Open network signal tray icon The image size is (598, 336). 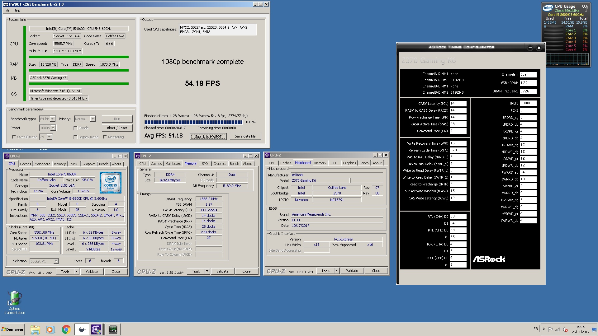pyautogui.click(x=558, y=329)
